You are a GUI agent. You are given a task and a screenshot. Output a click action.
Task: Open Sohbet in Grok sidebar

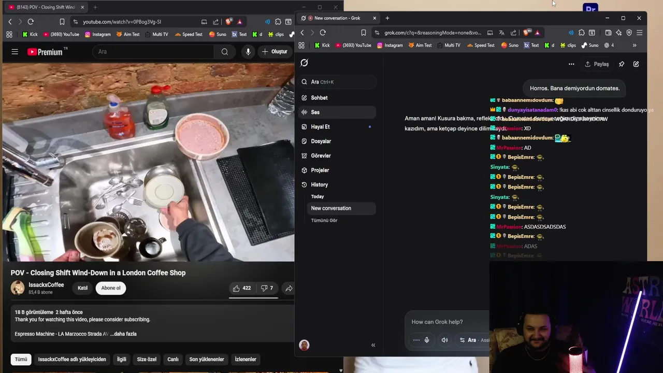click(337, 98)
